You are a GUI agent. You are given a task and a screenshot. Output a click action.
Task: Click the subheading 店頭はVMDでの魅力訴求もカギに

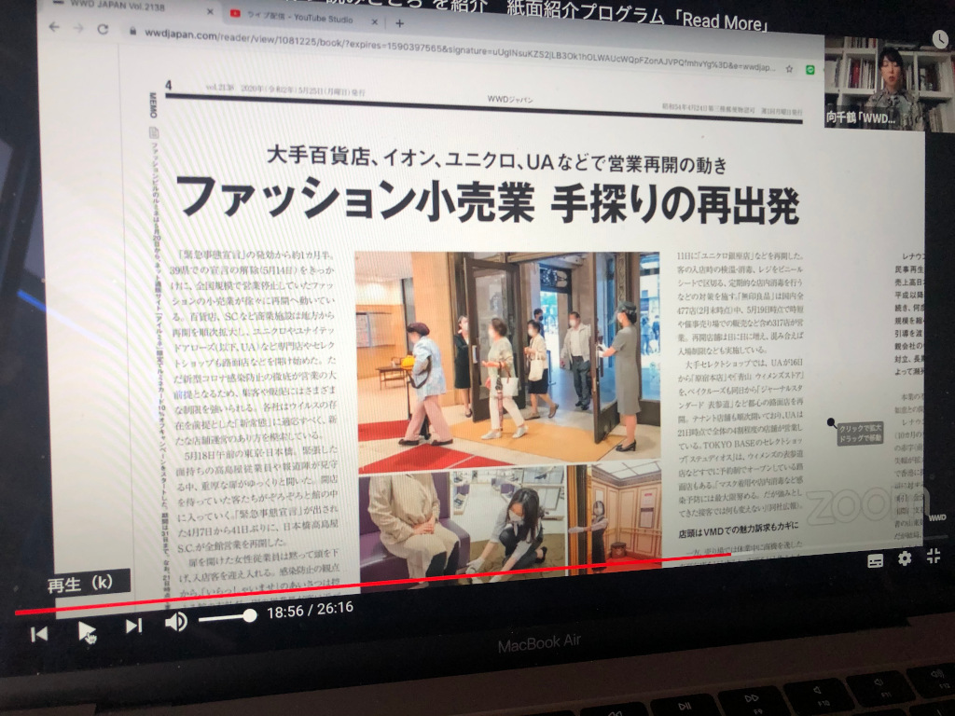coord(739,530)
